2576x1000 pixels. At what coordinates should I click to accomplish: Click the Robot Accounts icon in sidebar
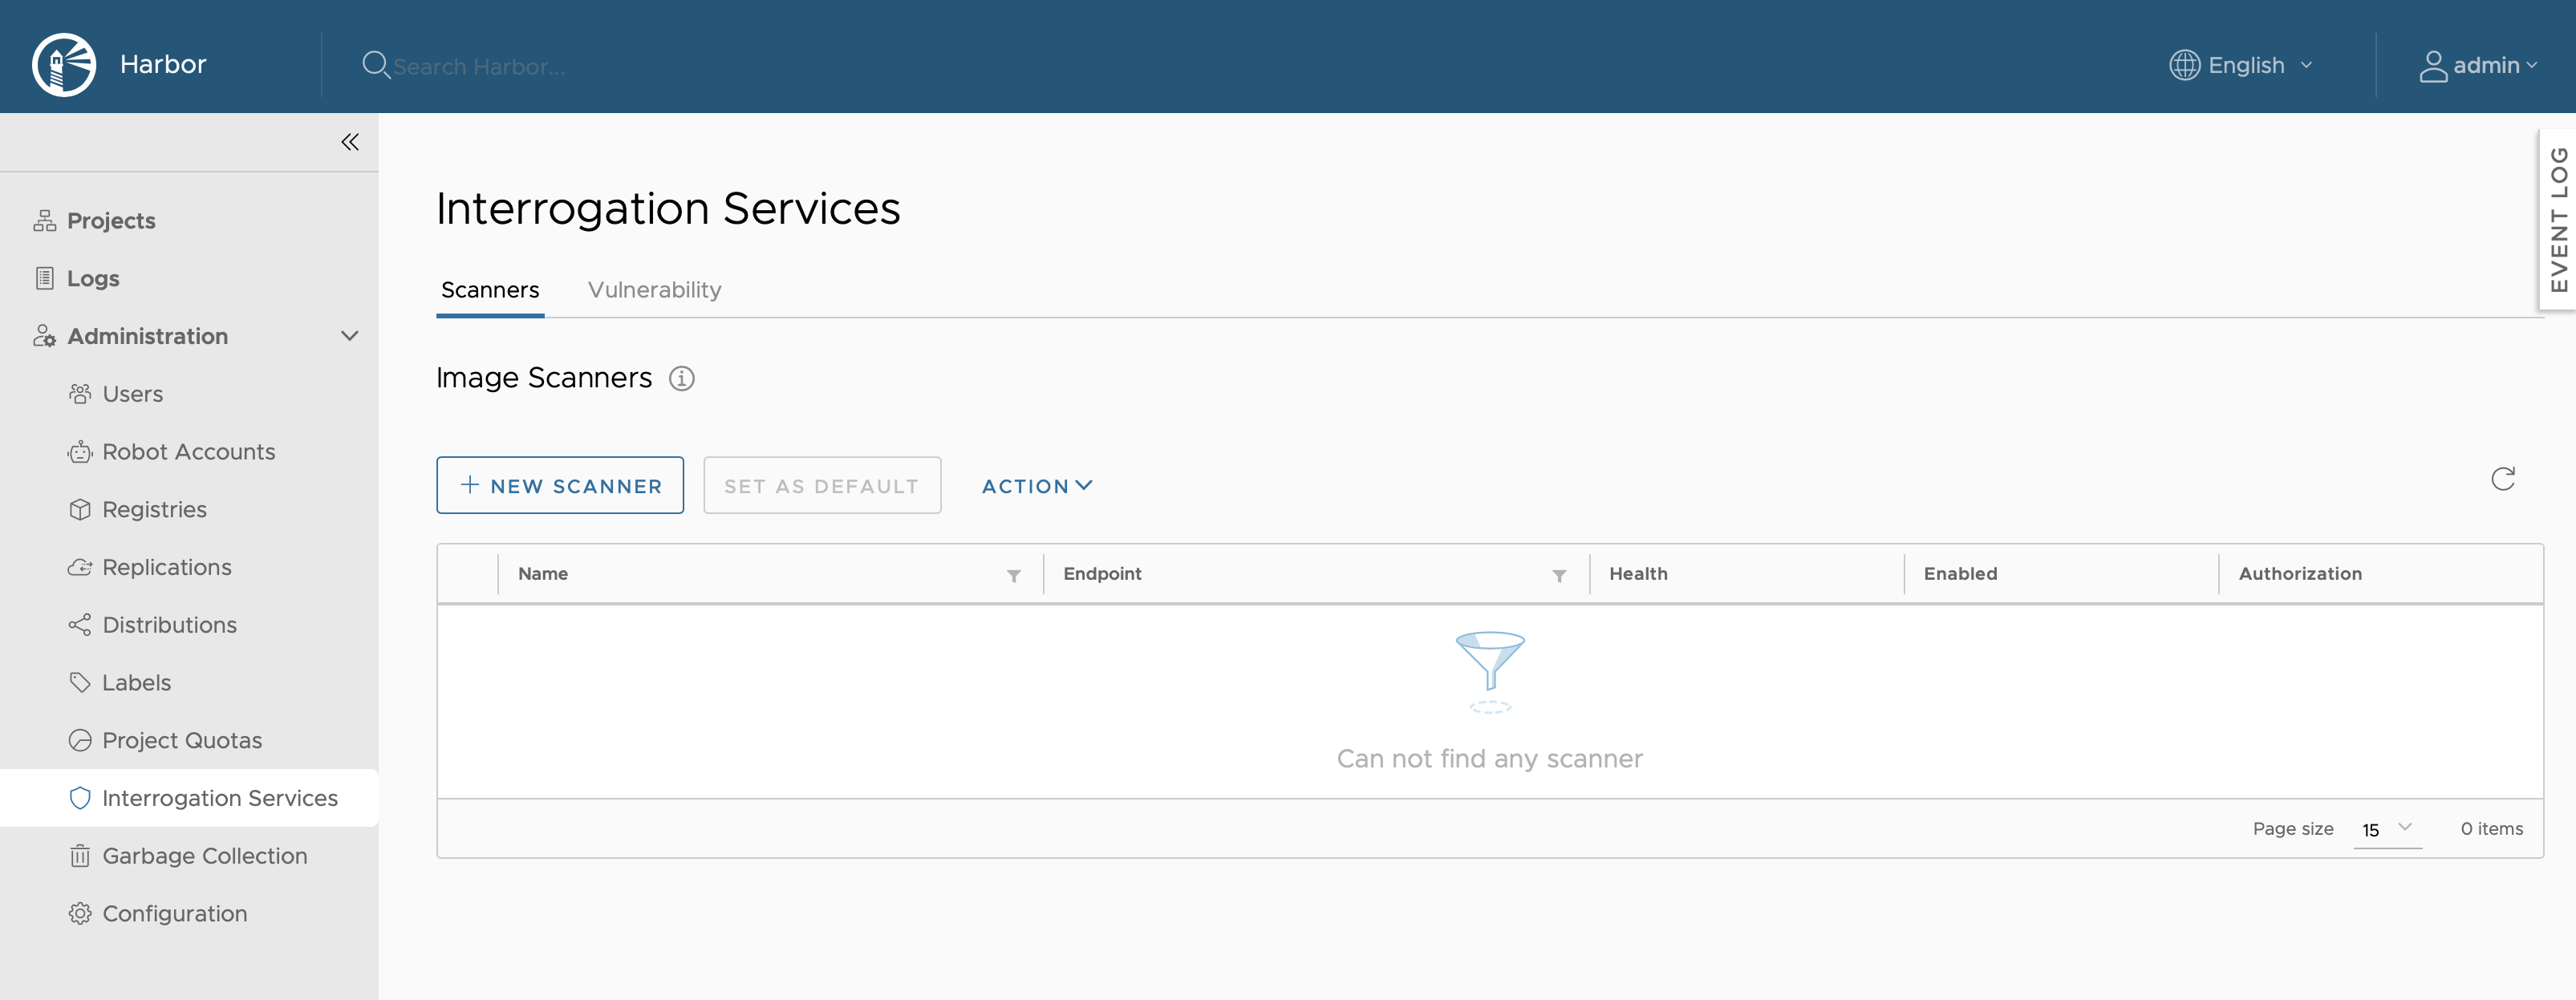click(x=79, y=450)
